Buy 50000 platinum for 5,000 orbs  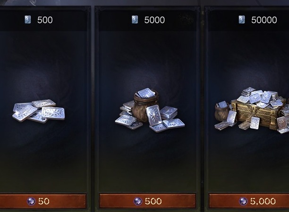point(249,201)
